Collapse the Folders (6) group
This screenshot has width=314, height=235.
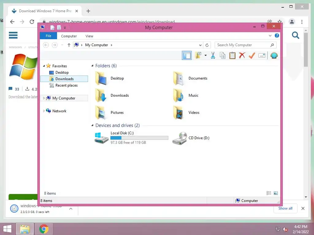tap(92, 65)
